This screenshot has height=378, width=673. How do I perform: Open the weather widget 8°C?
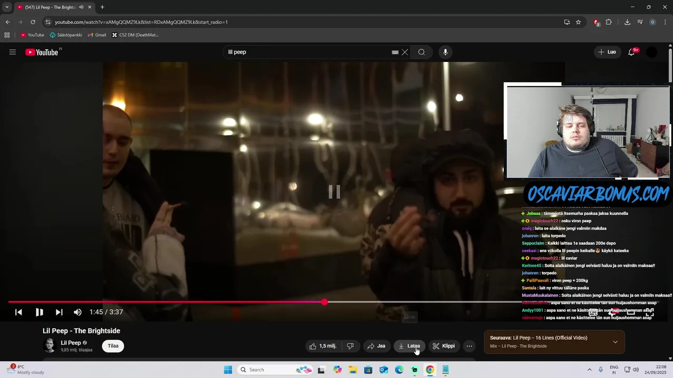click(x=25, y=370)
